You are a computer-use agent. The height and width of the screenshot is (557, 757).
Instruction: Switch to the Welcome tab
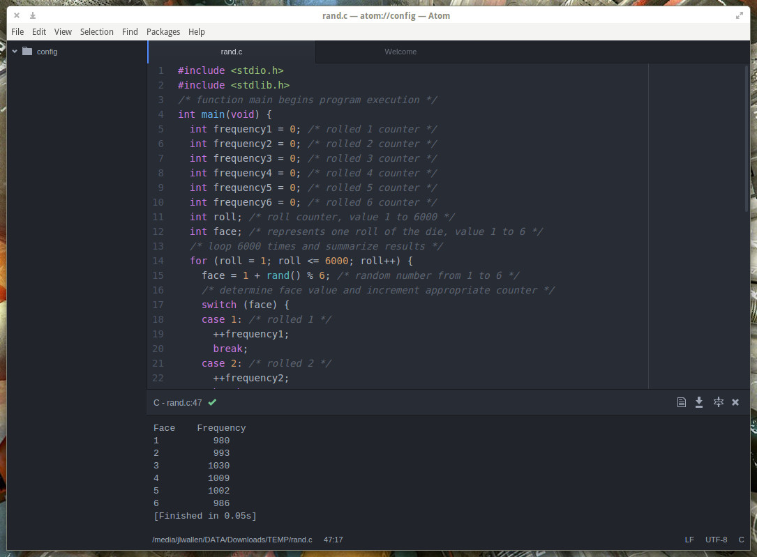pos(400,52)
